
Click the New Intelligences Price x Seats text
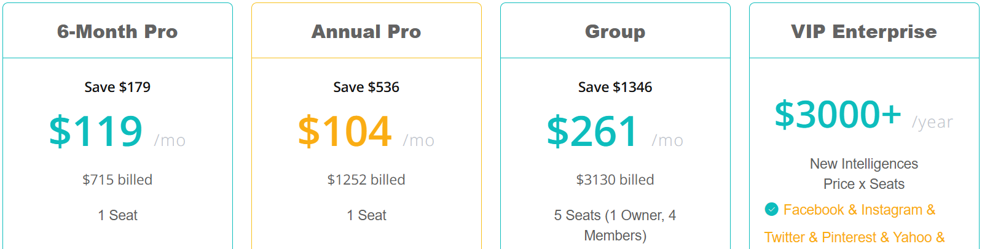(864, 174)
